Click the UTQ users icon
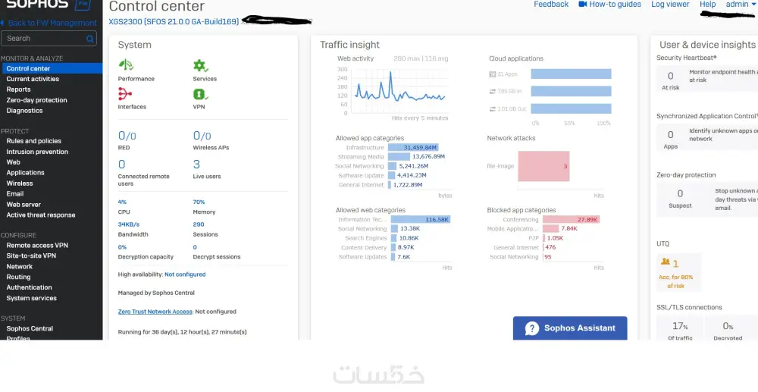Viewport: 758px width, 392px height. click(x=666, y=262)
